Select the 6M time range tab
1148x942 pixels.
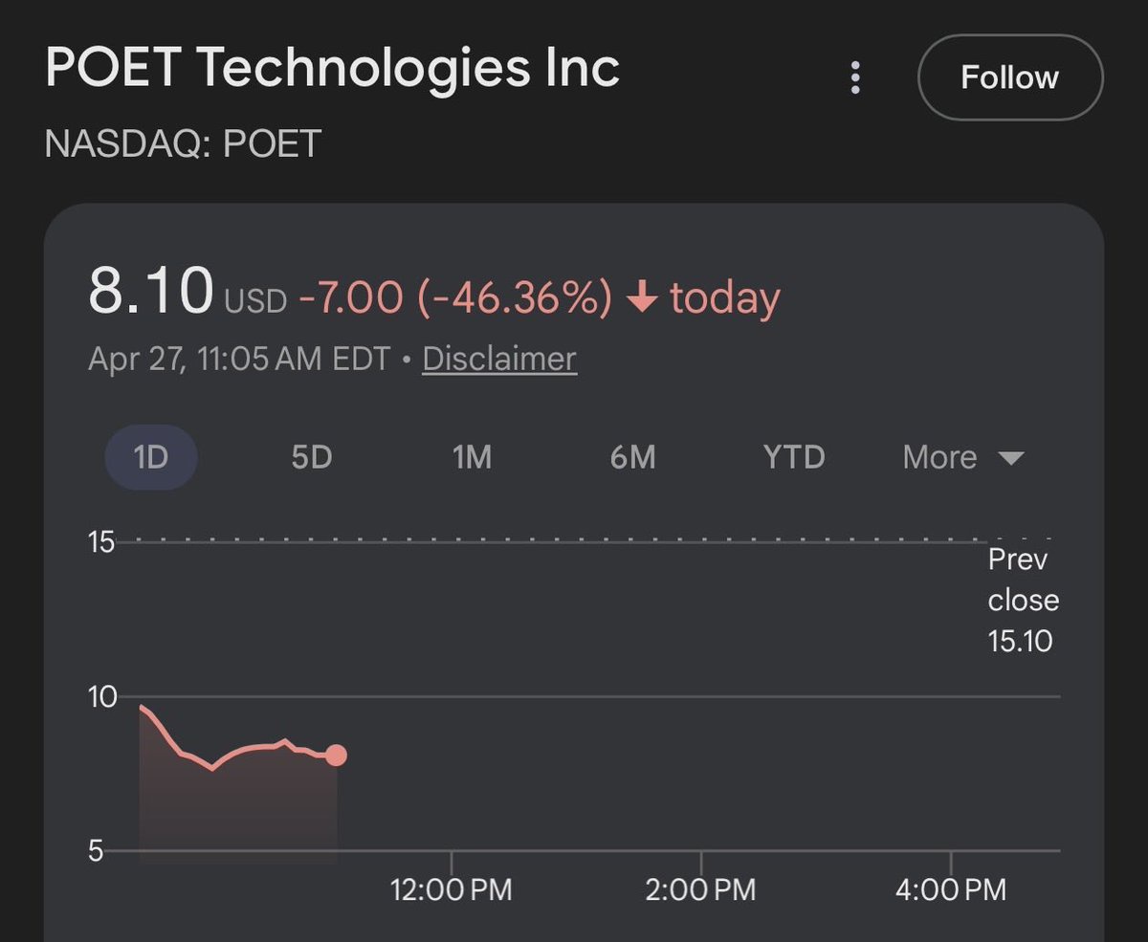point(632,457)
